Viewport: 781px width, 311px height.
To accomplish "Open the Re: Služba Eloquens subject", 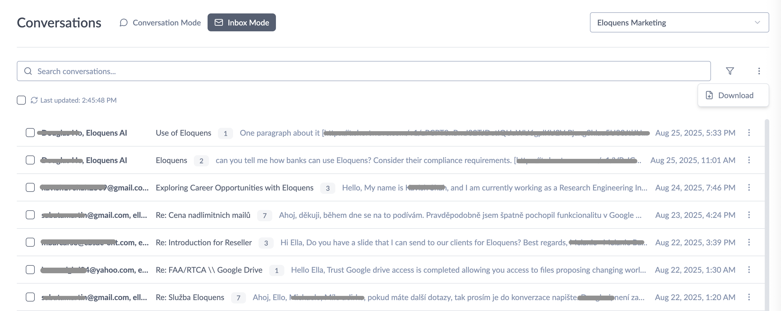I will pyautogui.click(x=190, y=297).
